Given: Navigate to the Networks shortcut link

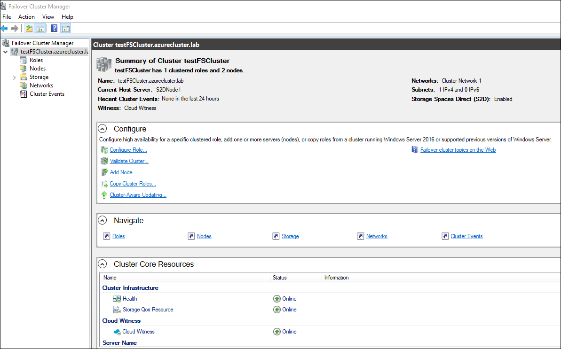Looking at the screenshot, I should pos(376,236).
